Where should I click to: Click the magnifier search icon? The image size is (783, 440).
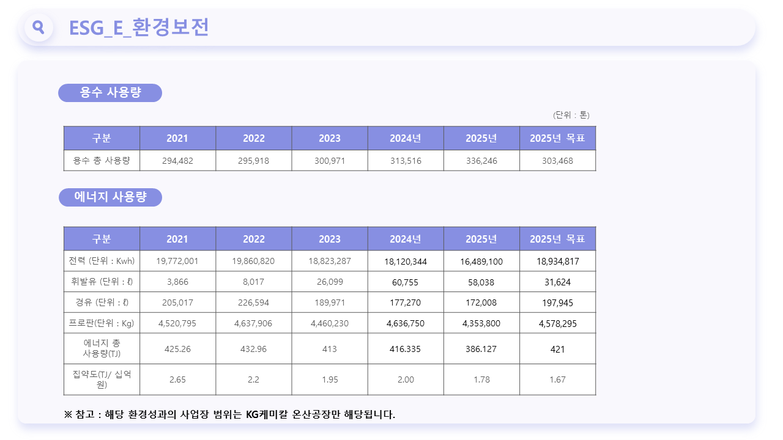click(x=39, y=28)
